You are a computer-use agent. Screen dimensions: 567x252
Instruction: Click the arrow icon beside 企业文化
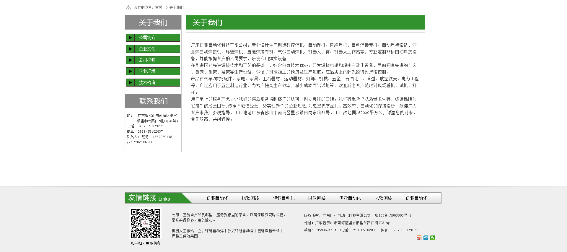pos(130,49)
